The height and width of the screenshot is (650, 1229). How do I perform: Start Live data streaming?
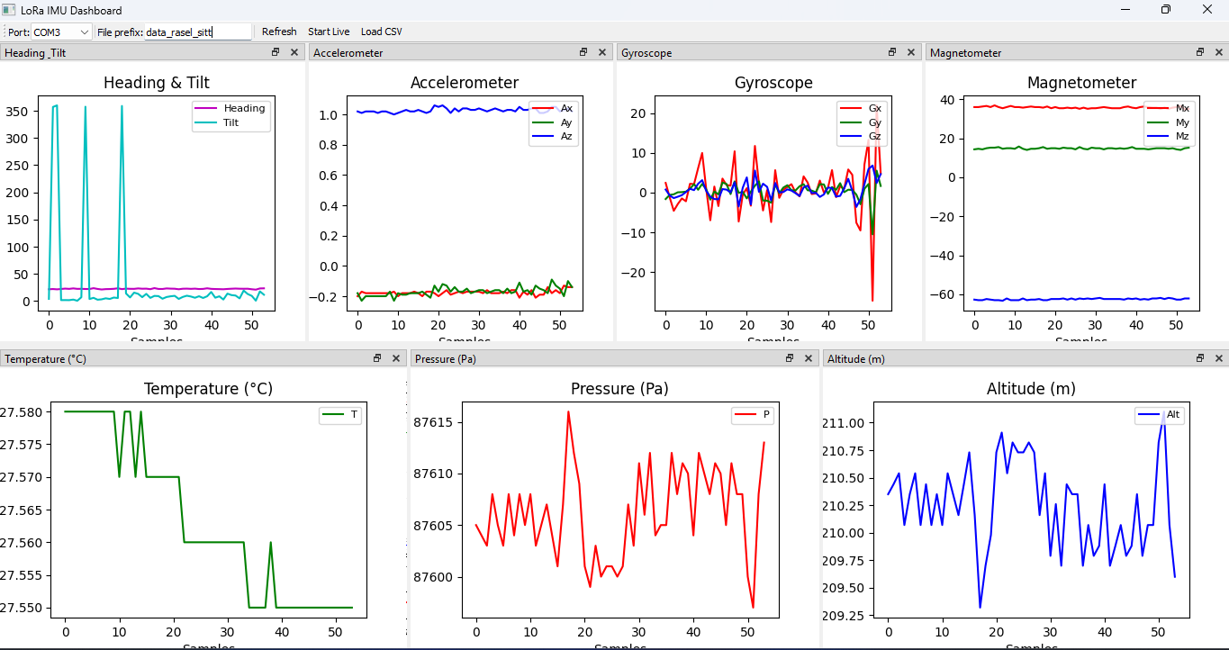329,32
